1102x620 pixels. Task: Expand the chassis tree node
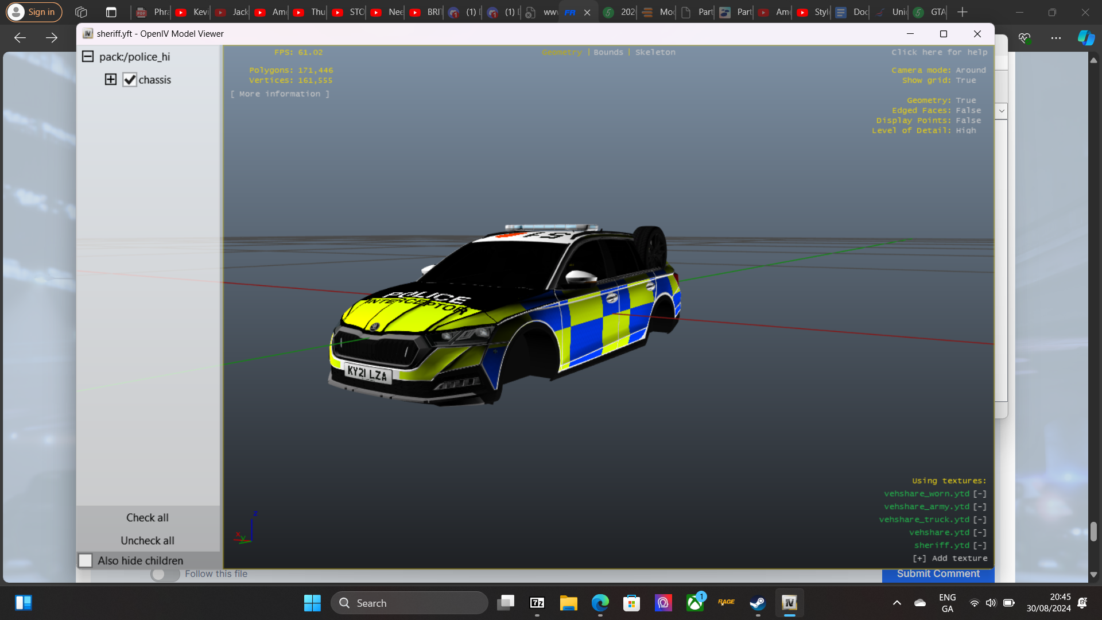pyautogui.click(x=111, y=79)
